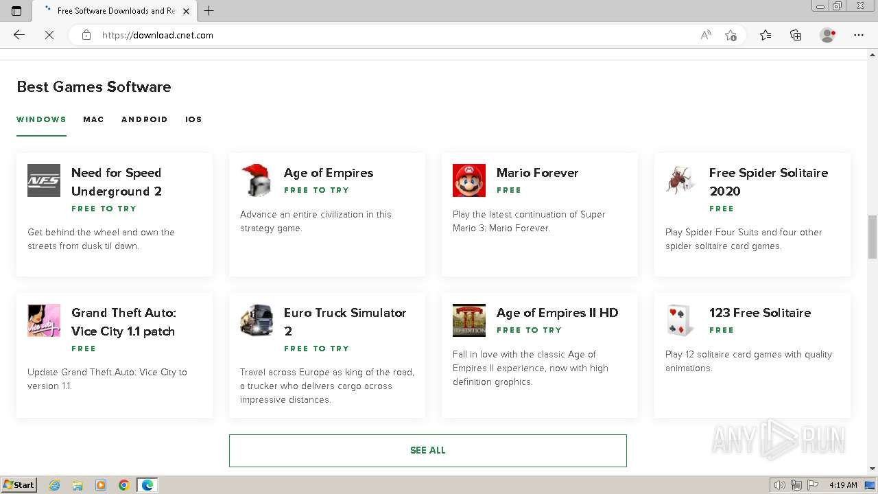Open the Age of Empires II HD title link
Image resolution: width=878 pixels, height=494 pixels.
(558, 313)
